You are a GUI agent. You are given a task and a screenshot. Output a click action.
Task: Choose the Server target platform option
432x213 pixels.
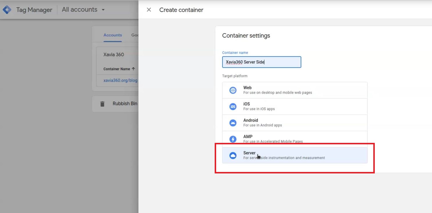pos(295,155)
